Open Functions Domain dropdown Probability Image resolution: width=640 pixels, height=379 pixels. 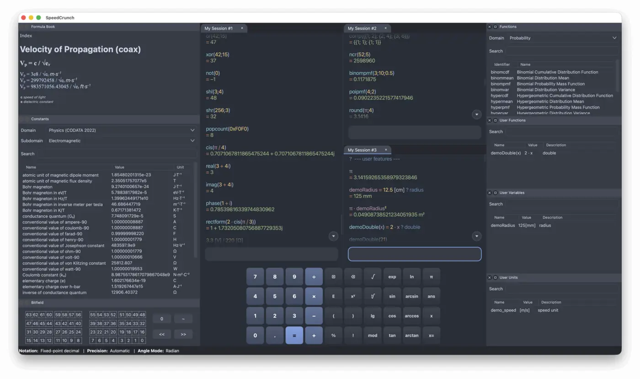563,38
